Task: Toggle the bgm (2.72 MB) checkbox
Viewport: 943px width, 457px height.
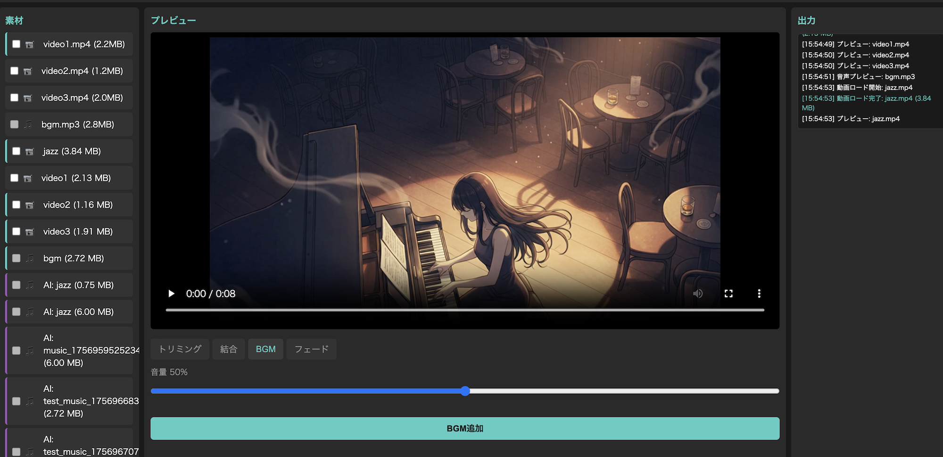Action: point(17,258)
